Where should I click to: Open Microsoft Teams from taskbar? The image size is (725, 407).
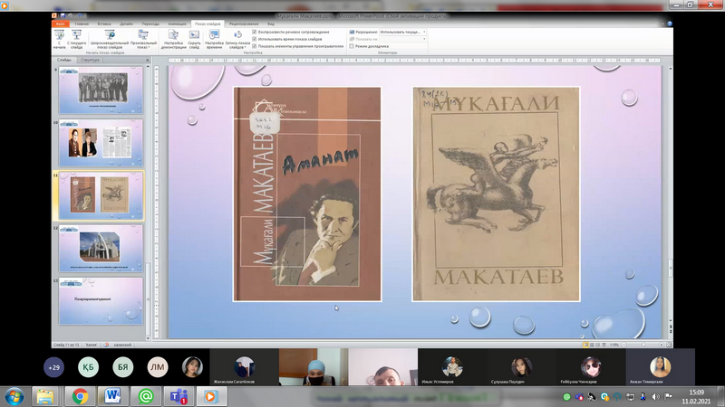(179, 396)
